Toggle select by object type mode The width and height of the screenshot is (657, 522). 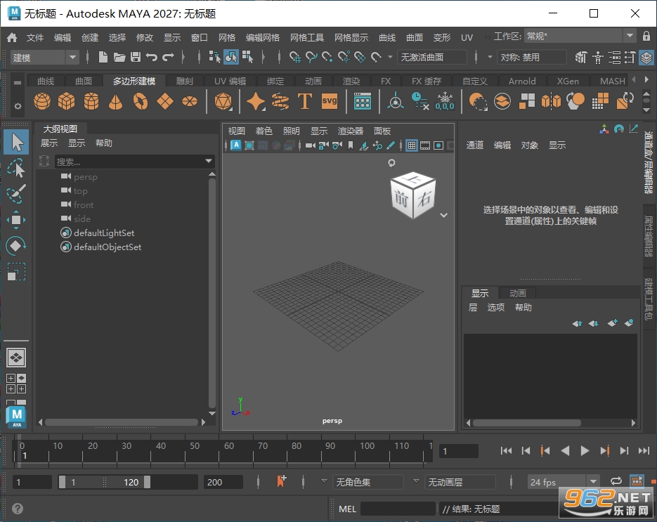pos(231,57)
